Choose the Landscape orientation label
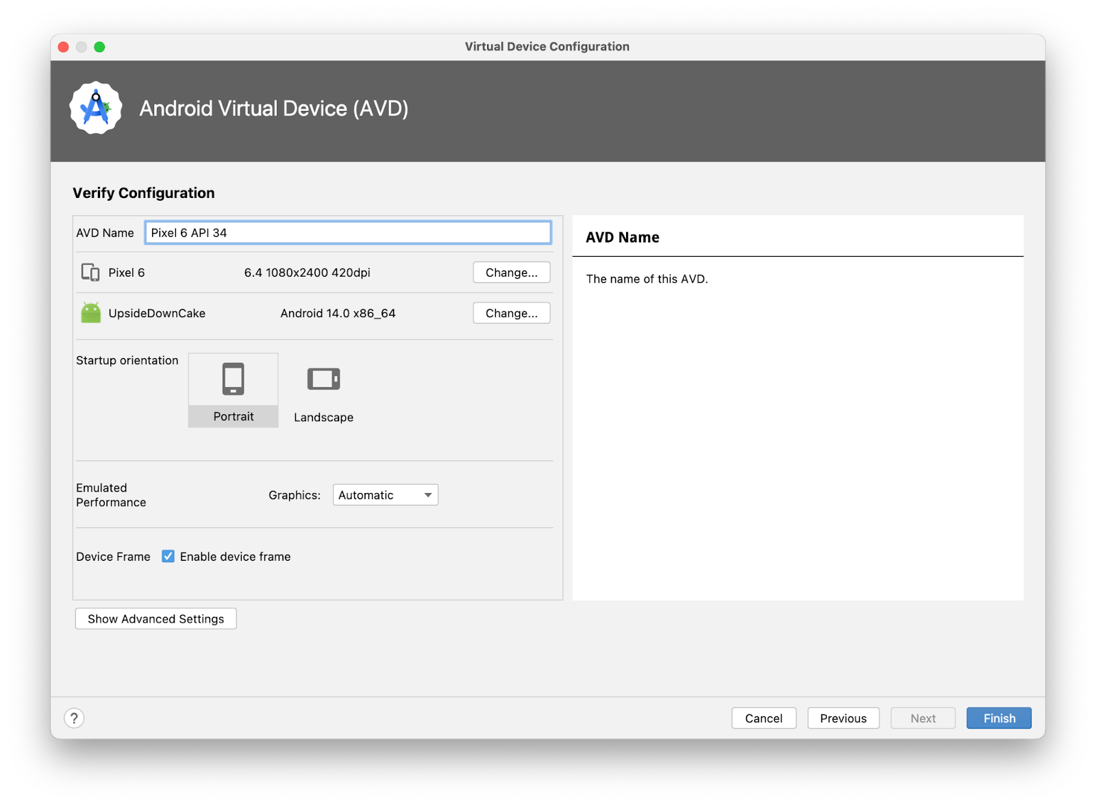1096x806 pixels. (x=323, y=417)
